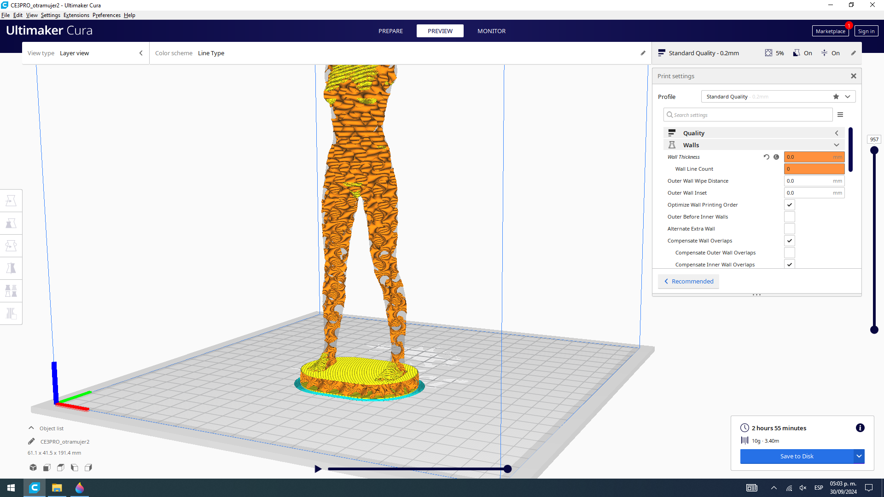Select the mirror object tool icon

click(x=12, y=268)
